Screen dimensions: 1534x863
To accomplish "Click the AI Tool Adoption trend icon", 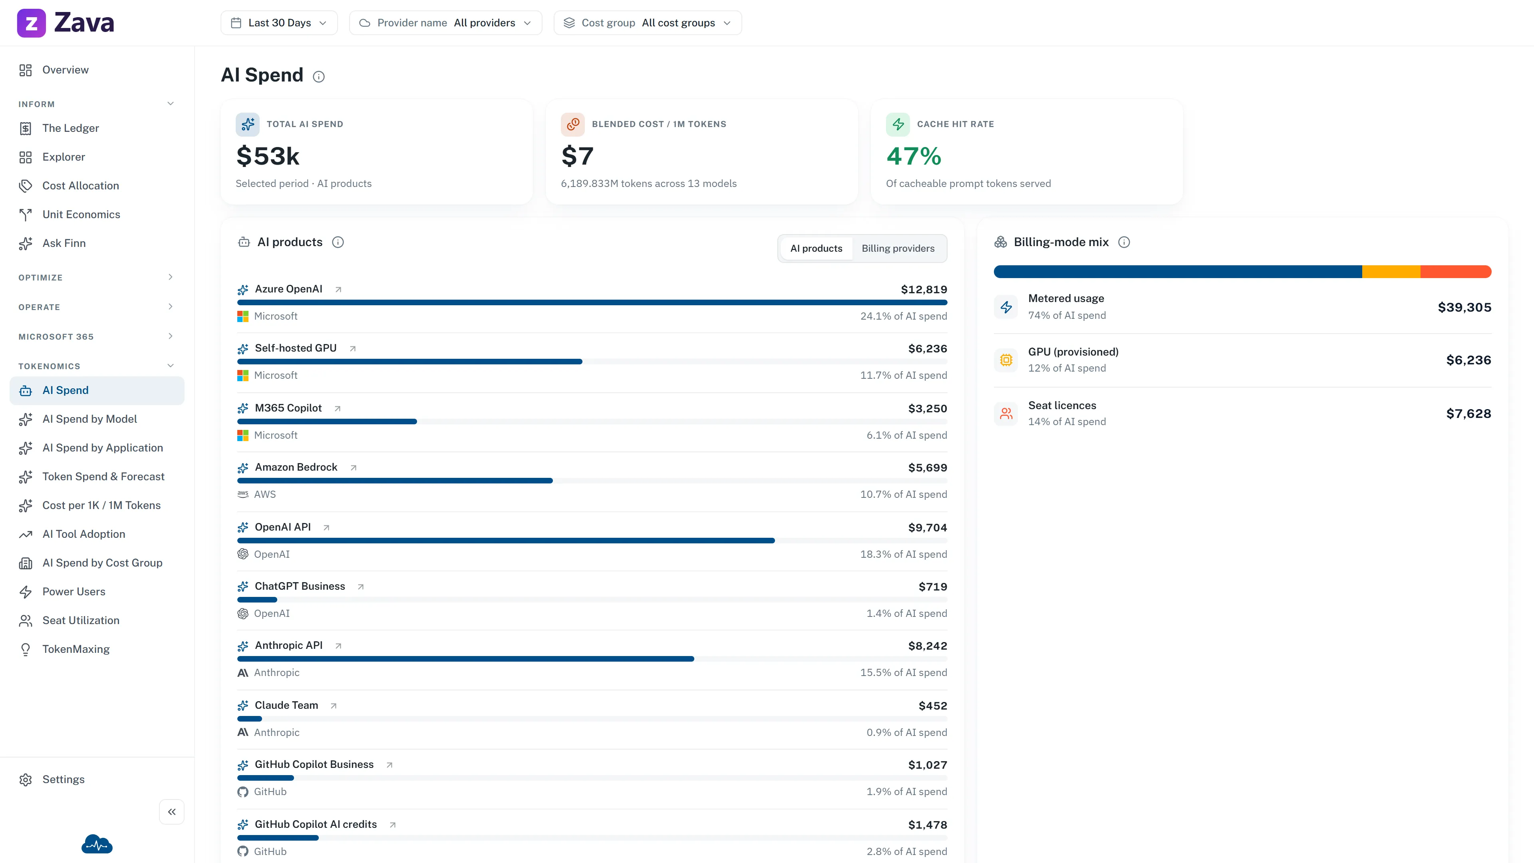I will coord(25,534).
